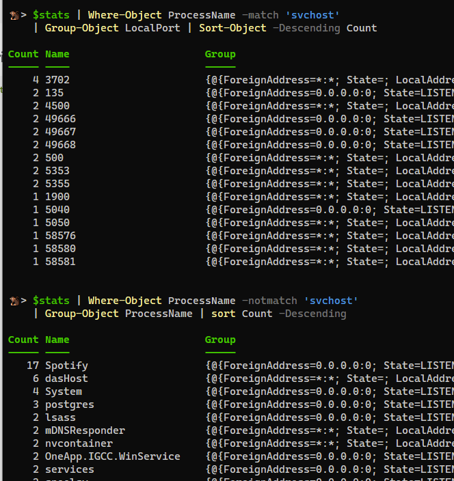Select port 5355 in the Name column
454x481 pixels.
point(57,184)
